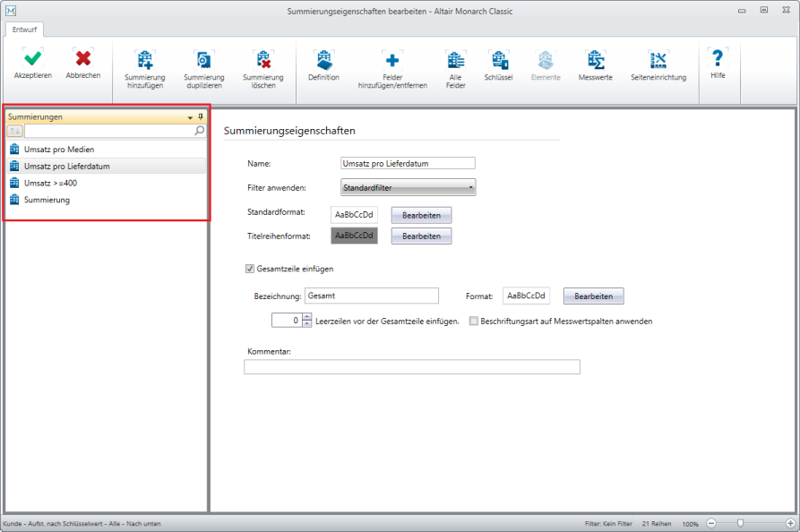
Task: Open the Schlüssel ribbon icon
Action: [498, 60]
